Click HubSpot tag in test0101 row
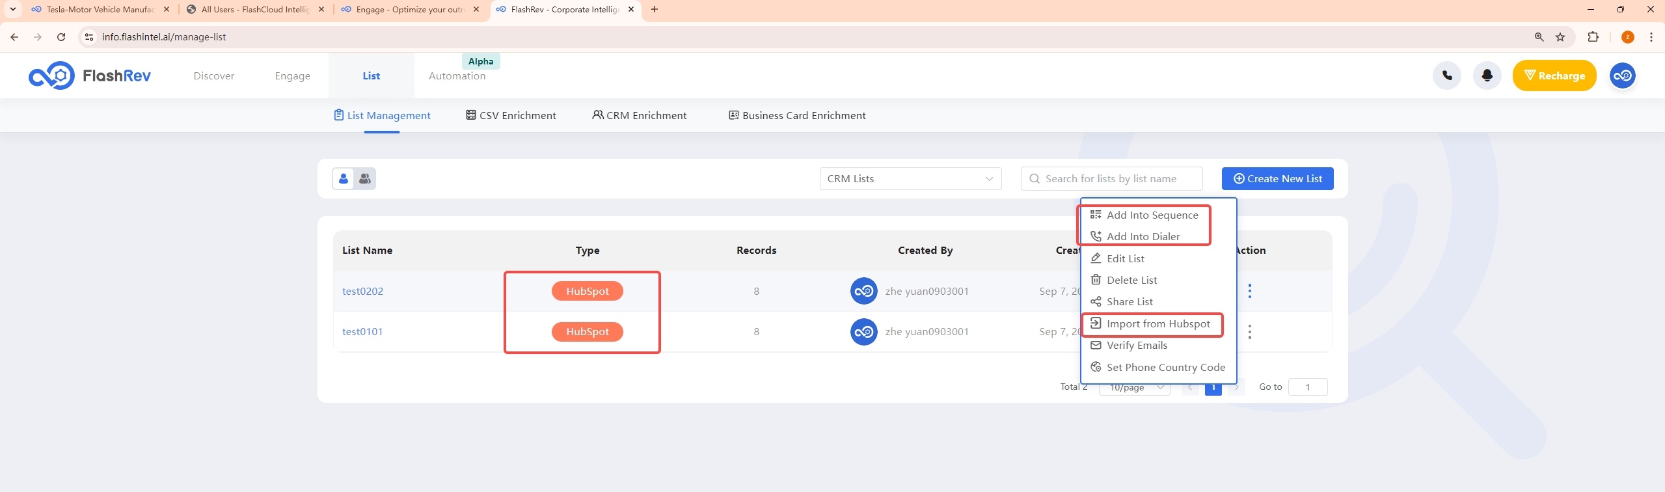The height and width of the screenshot is (492, 1665). click(x=588, y=332)
